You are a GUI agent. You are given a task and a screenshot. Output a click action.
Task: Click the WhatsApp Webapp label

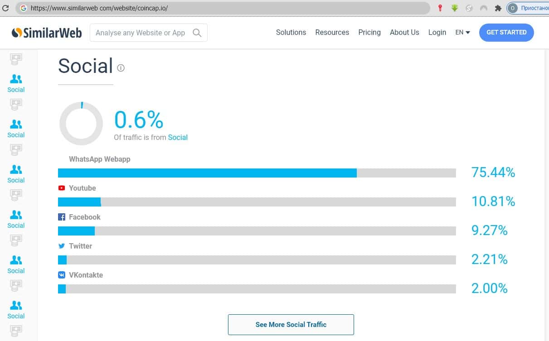pos(100,159)
